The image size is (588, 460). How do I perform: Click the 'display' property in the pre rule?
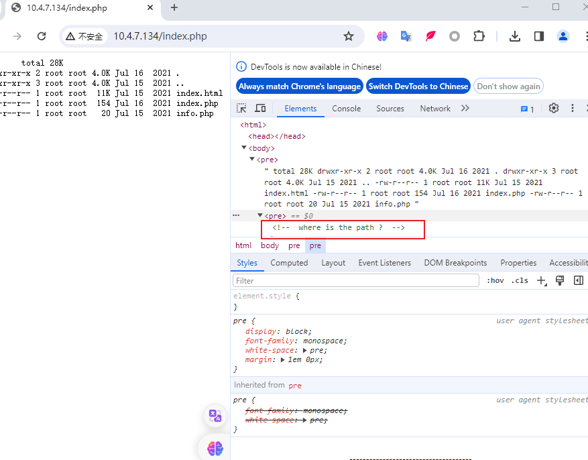coord(261,331)
